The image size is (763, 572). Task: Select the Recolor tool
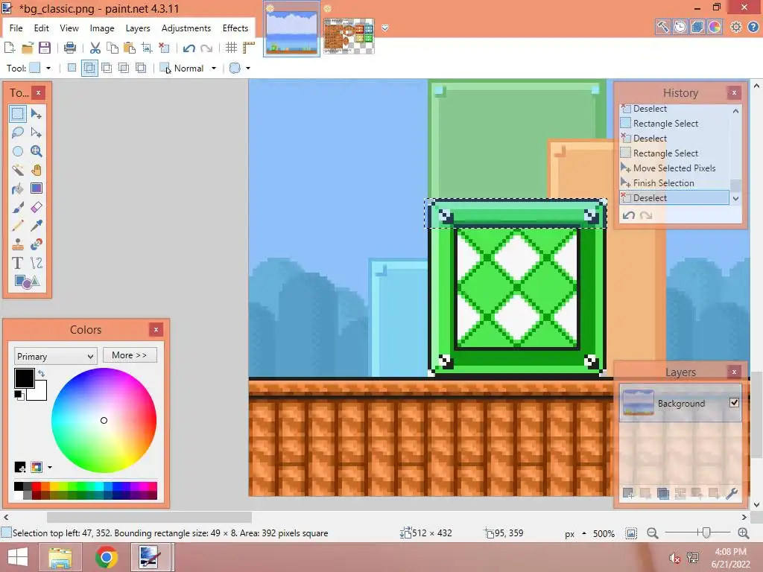pyautogui.click(x=36, y=244)
